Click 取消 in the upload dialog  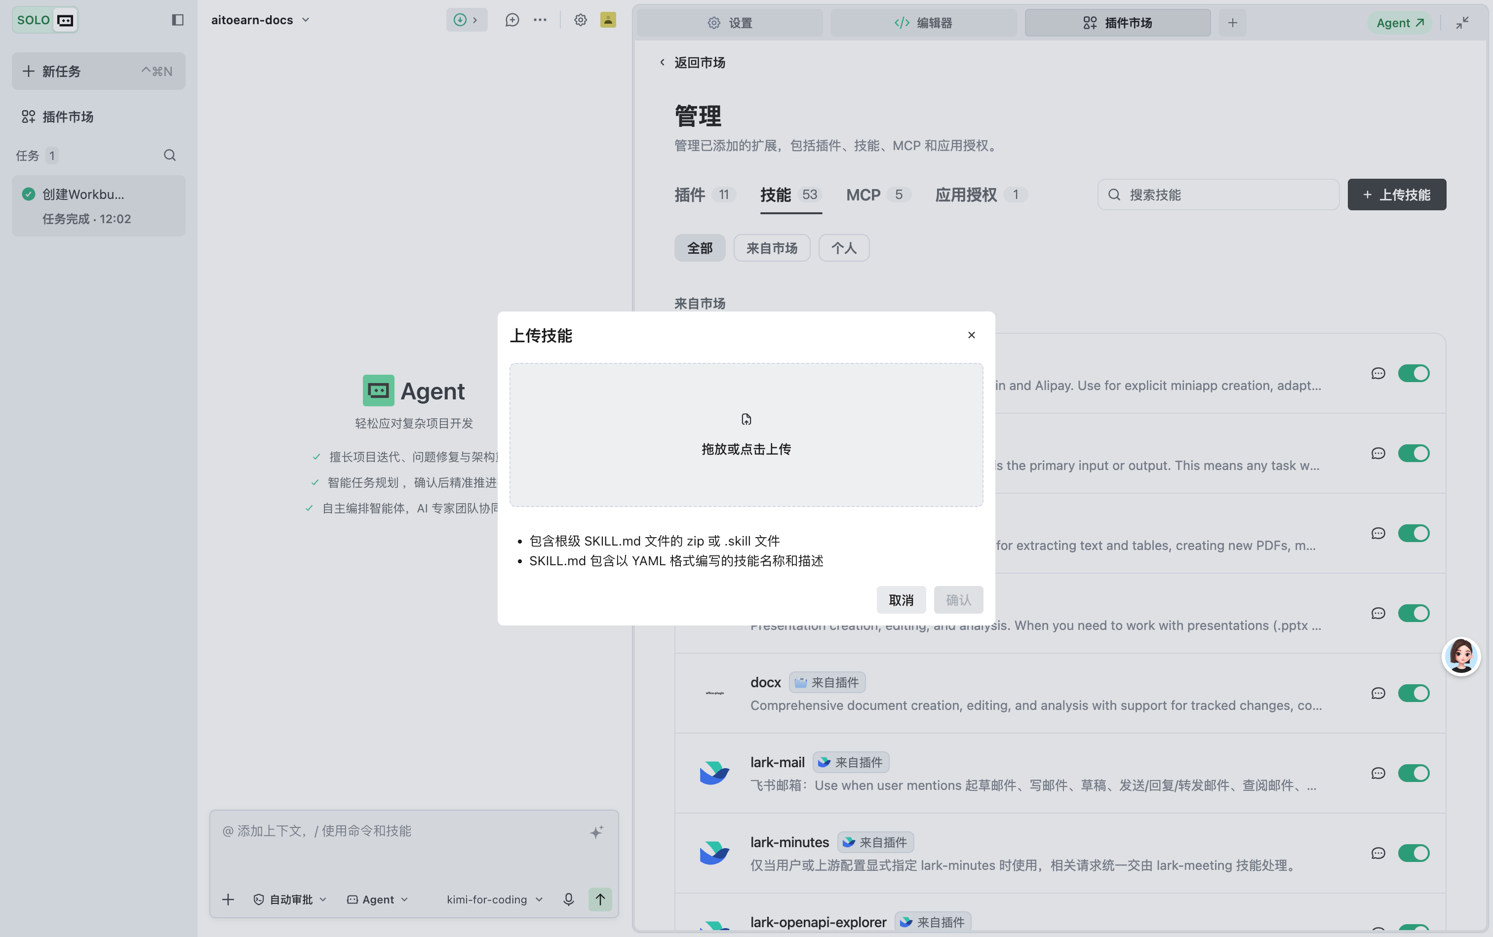coord(901,600)
